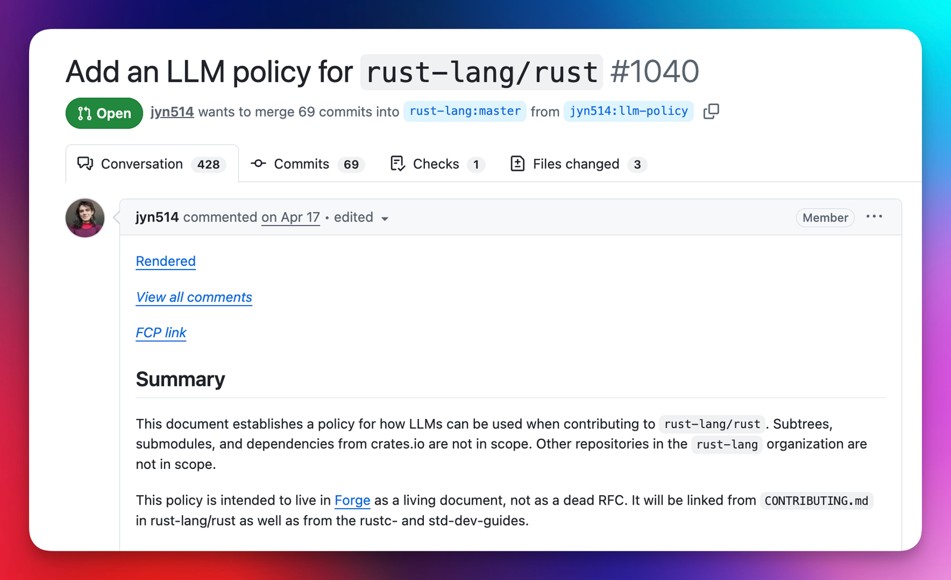Follow the Forge link in summary
Screen dimensions: 951x580
click(x=352, y=500)
